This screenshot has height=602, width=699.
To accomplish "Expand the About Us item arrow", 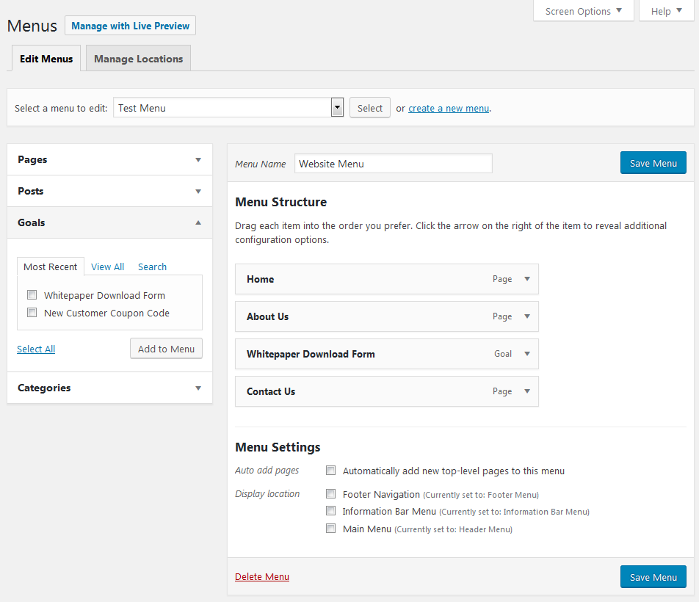I will click(x=527, y=316).
